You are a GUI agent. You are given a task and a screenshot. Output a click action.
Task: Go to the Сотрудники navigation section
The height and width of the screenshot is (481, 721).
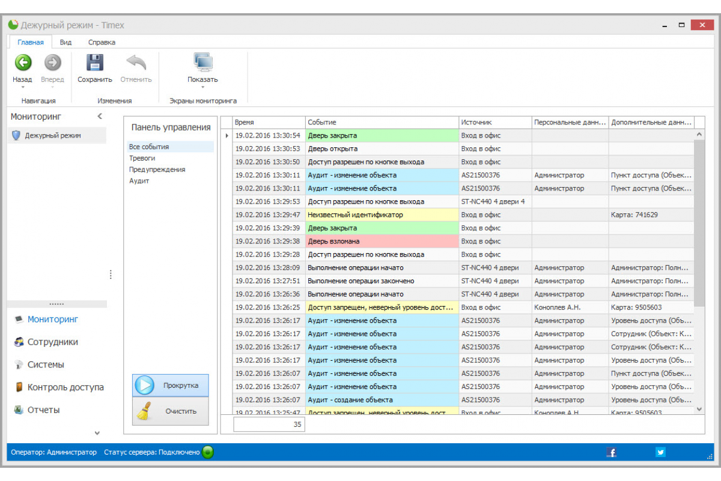point(53,342)
